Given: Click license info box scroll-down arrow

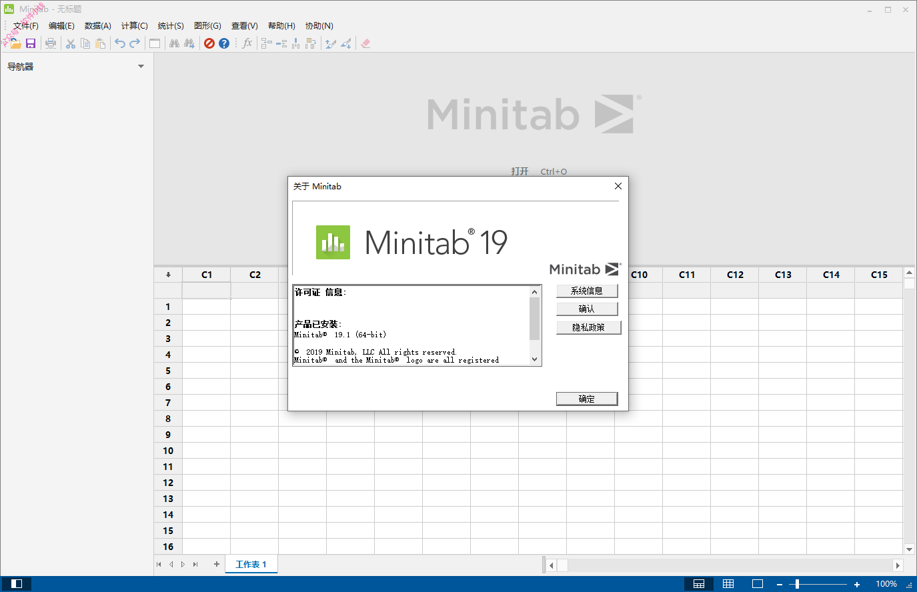Looking at the screenshot, I should pos(534,359).
